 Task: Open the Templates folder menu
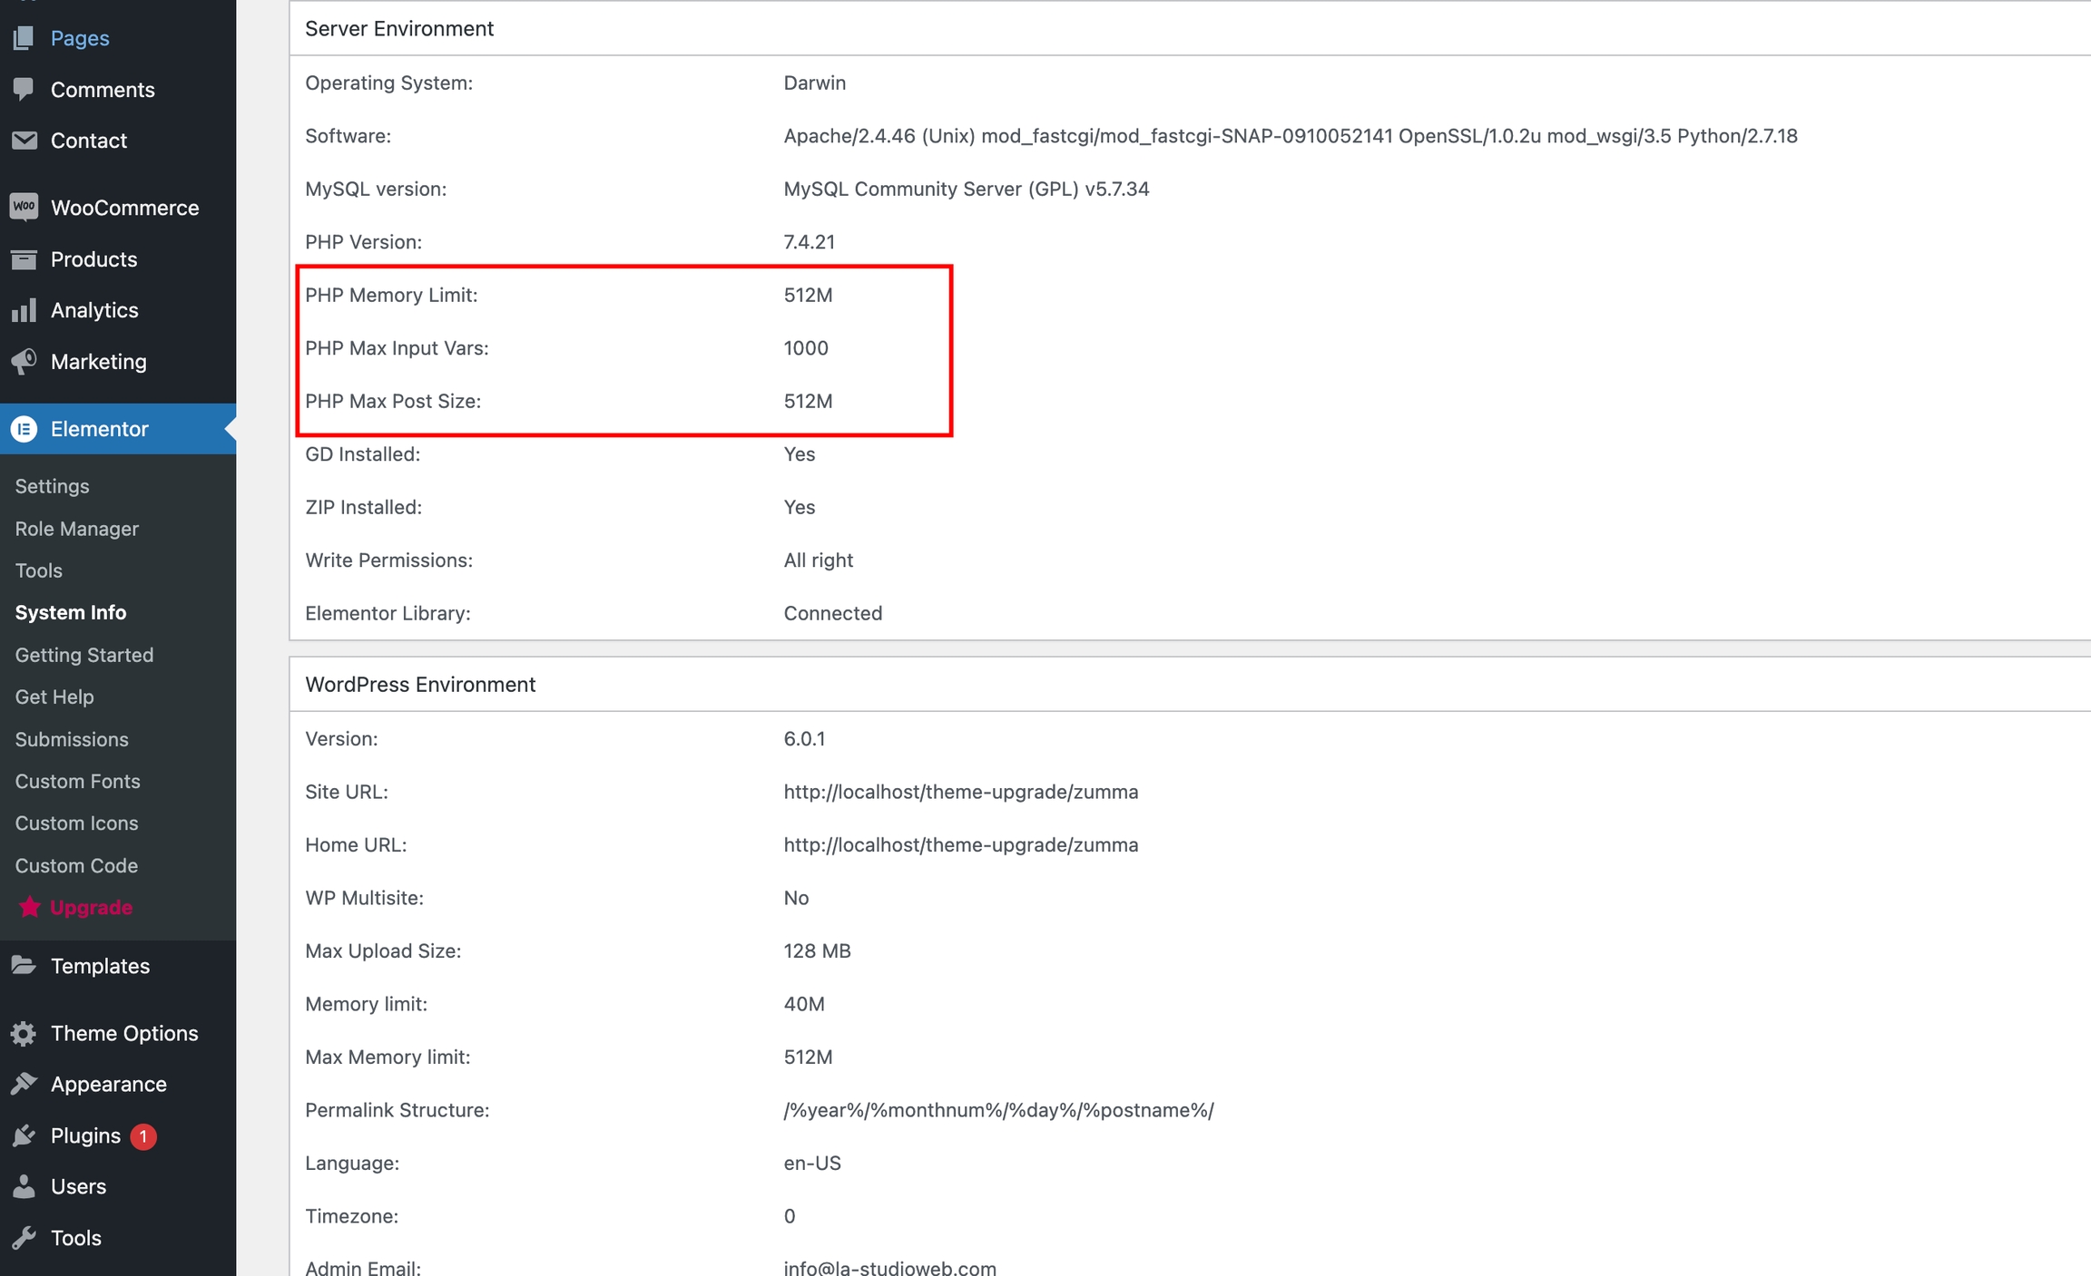99,966
